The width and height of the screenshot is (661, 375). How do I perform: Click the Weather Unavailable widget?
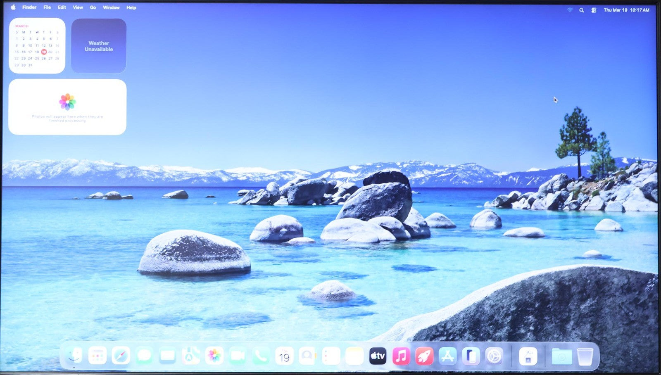tap(99, 46)
